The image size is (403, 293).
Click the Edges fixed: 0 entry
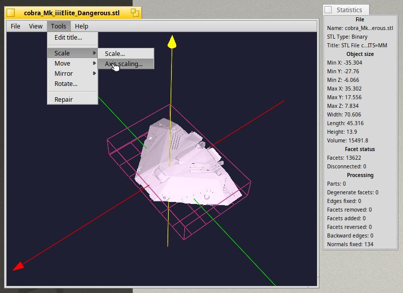(x=344, y=201)
